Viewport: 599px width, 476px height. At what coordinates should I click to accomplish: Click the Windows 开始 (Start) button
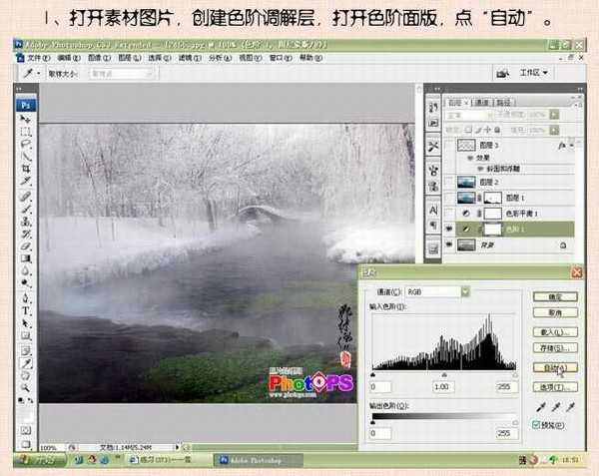(36, 462)
